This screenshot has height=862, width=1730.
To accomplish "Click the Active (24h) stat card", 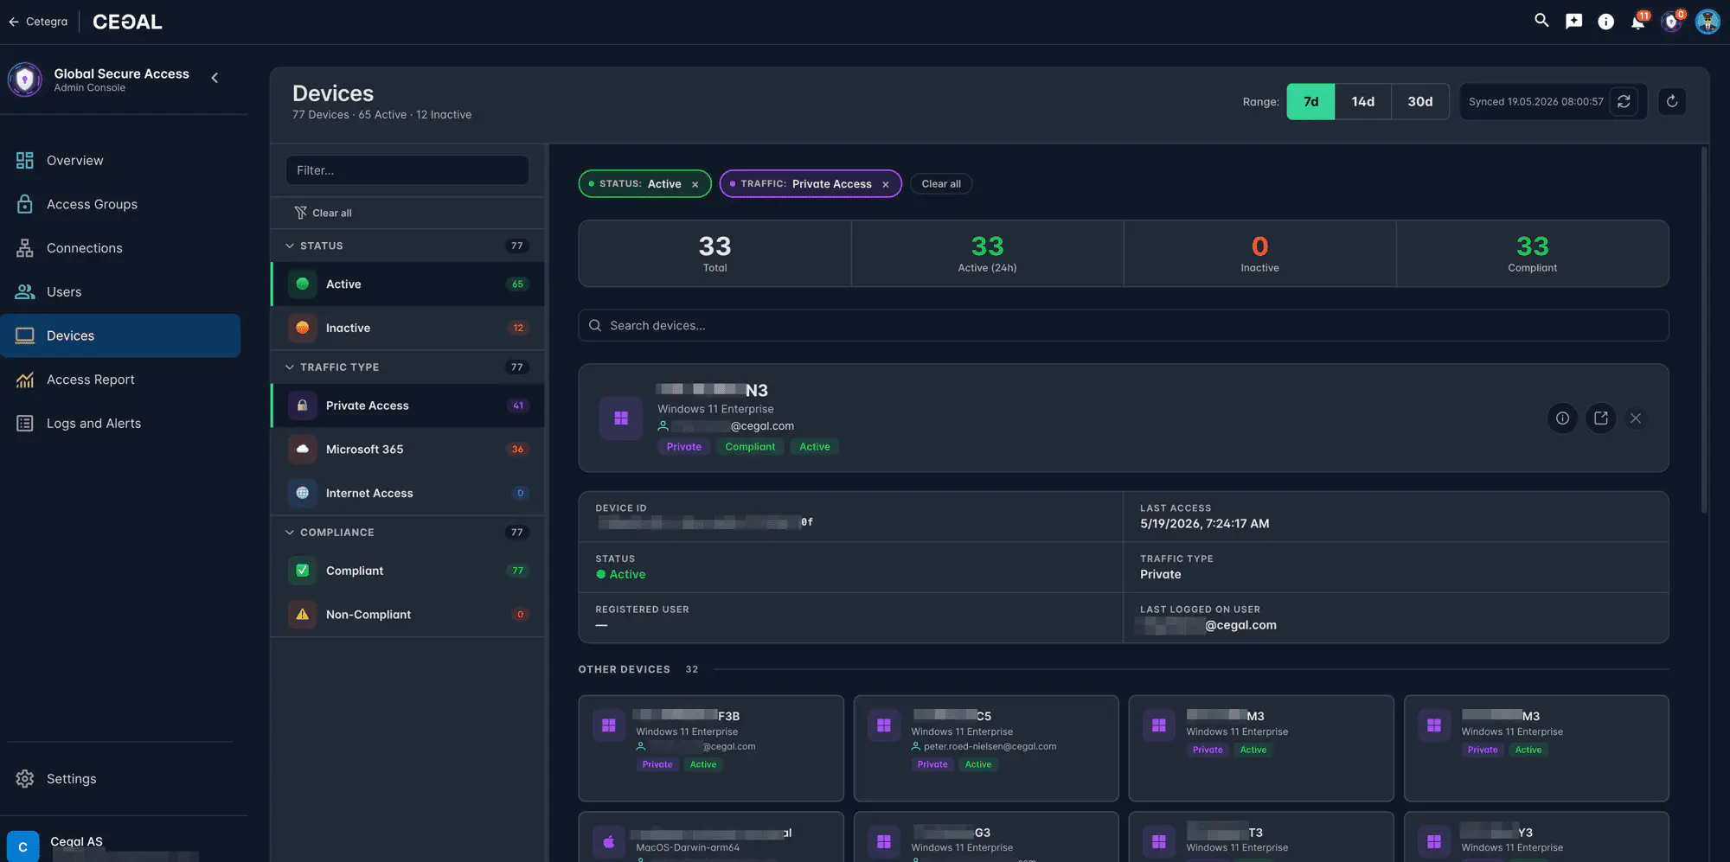I will click(x=987, y=253).
